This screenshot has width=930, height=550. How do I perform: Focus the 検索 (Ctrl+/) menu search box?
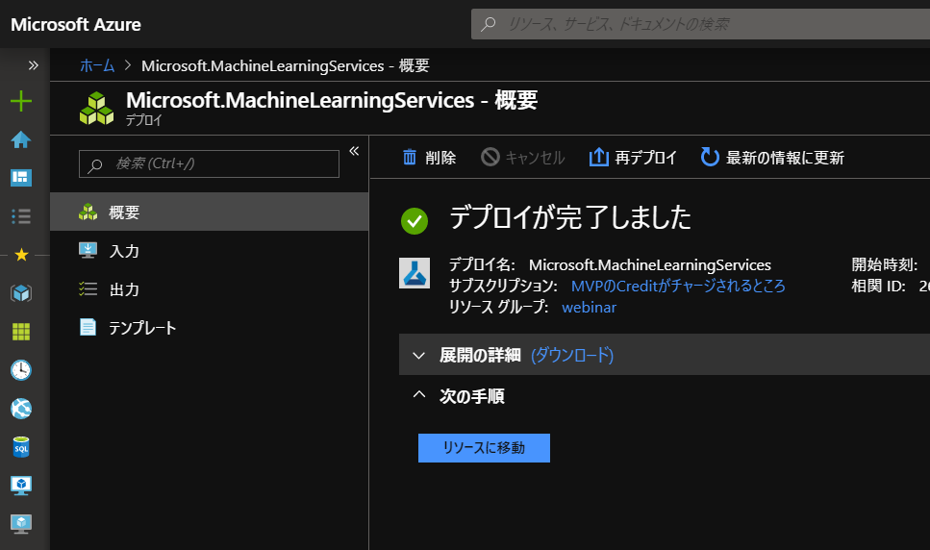209,163
